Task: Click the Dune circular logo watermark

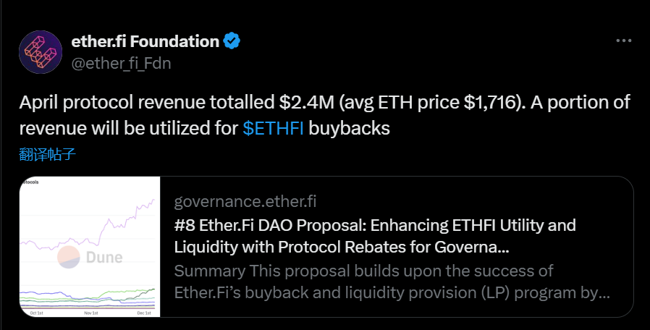Action: (x=68, y=257)
